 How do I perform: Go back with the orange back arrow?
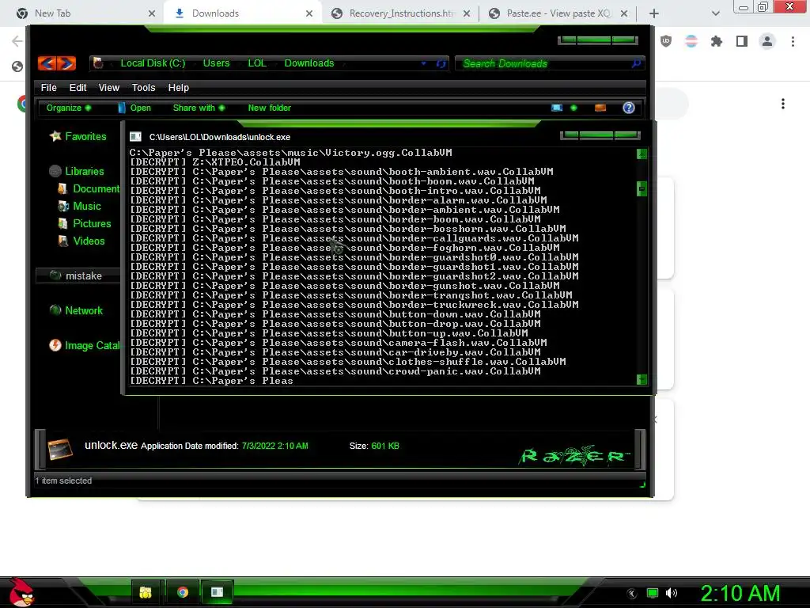click(47, 63)
